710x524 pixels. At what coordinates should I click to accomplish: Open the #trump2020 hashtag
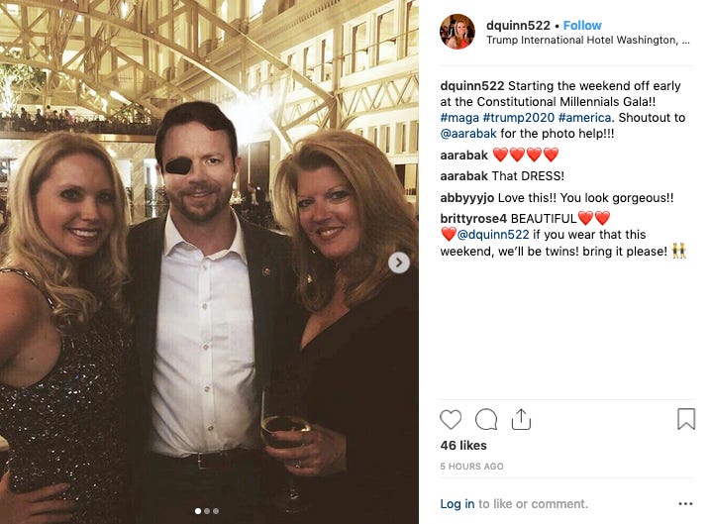click(x=519, y=118)
